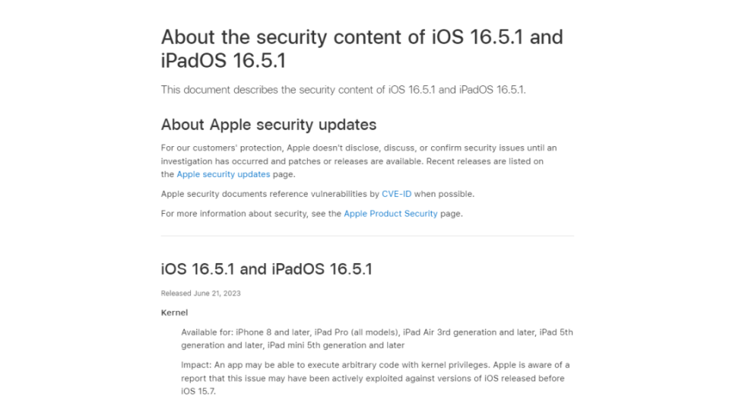
Task: Click the 'About Apple security updates' heading
Action: click(268, 125)
